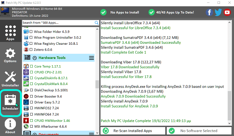Viewport: 234px width, 136px height.
Task: Click the CrystalDiskMark app icon
Action: pos(26,84)
